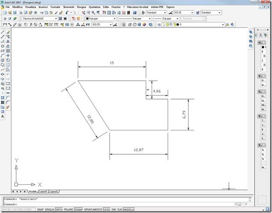
Task: Select the Copy object modify tool
Action: coord(8,36)
